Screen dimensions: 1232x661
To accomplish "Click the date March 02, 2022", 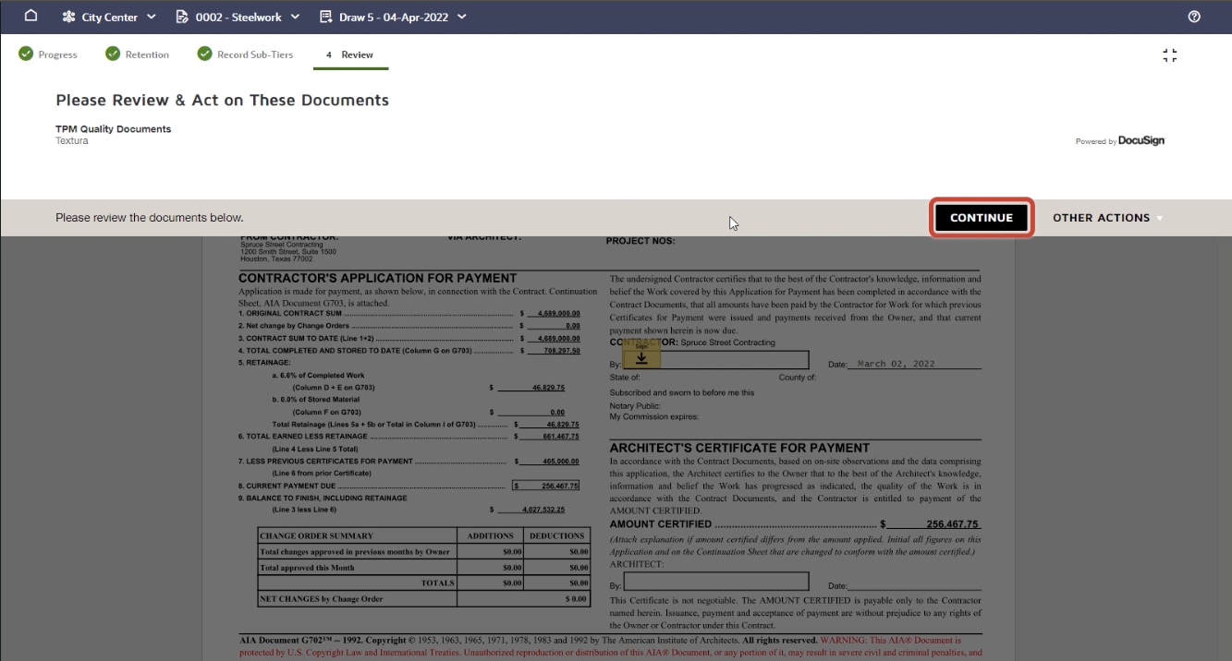I will [897, 364].
